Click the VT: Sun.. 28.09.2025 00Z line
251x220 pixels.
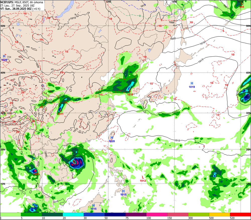coord(20,9)
